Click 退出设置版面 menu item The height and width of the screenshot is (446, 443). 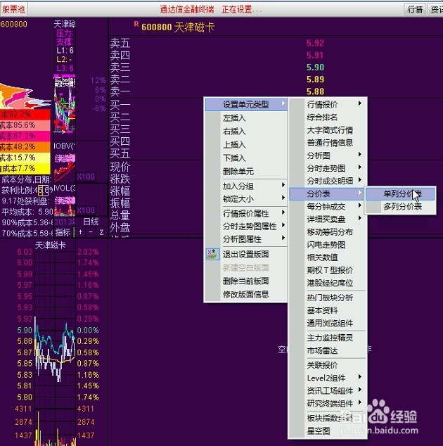[245, 254]
